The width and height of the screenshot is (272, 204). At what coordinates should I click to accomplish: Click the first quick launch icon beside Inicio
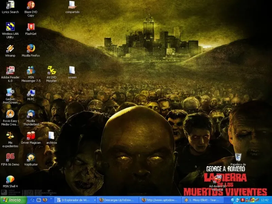[33, 200]
